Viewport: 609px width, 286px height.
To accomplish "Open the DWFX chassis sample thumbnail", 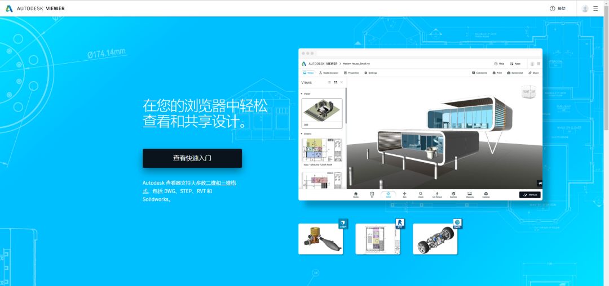I will point(435,239).
